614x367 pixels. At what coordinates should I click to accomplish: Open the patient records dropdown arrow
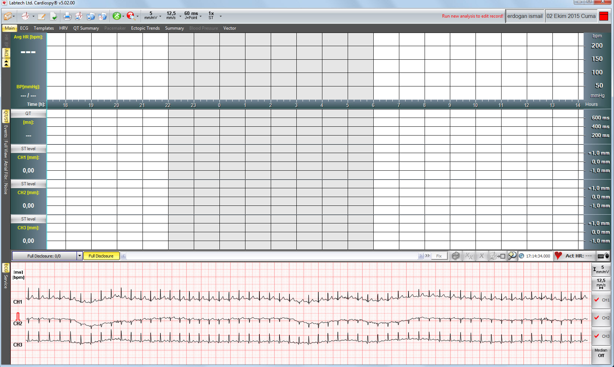point(14,16)
